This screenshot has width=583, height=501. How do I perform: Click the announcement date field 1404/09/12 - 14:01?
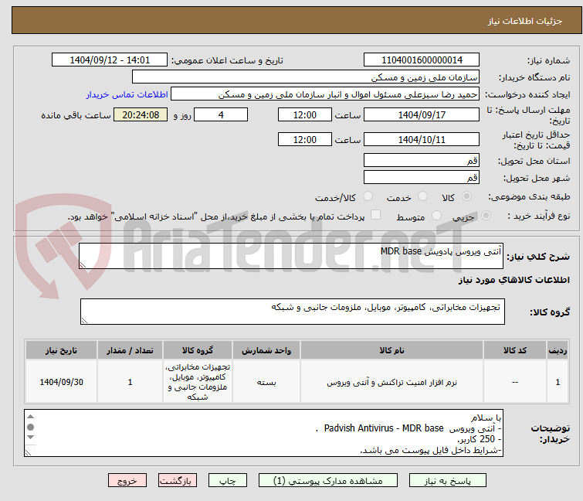(x=110, y=60)
